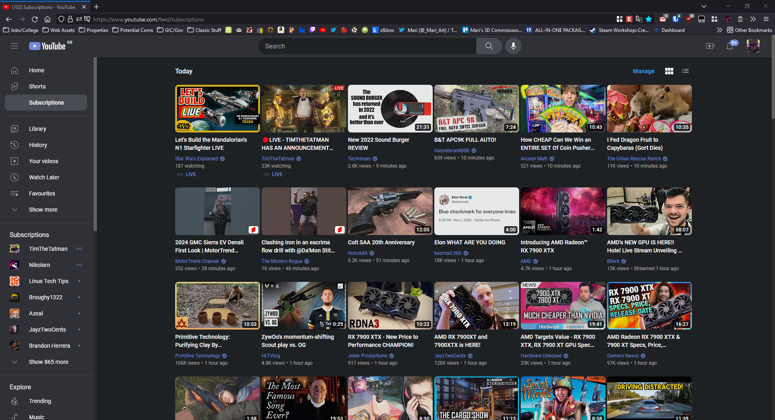
Task: Close the Subscriptions - YouTube tab
Action: pyautogui.click(x=84, y=7)
